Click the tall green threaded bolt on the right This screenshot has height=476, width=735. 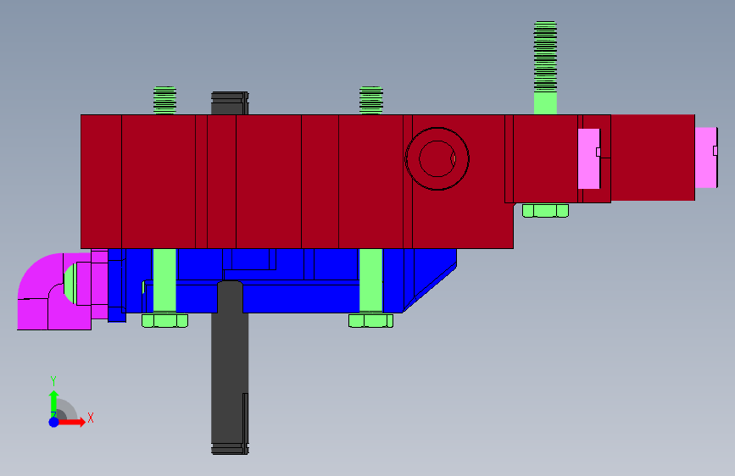point(545,68)
